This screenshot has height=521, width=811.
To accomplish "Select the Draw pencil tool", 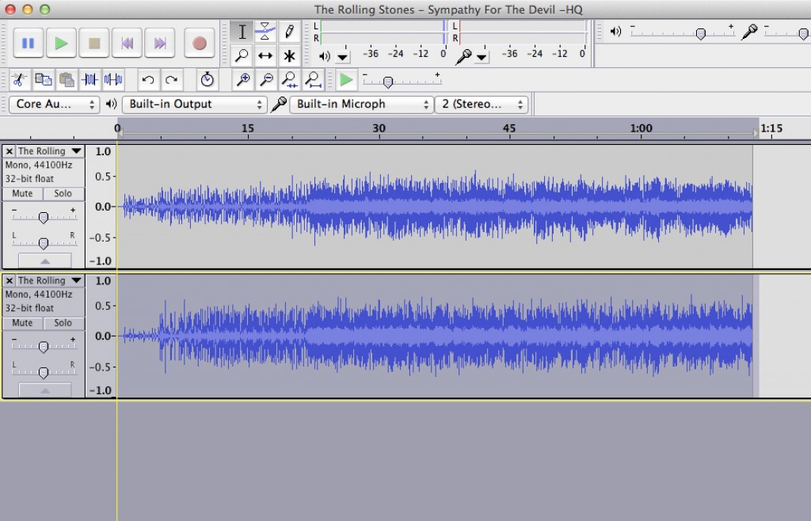I will click(289, 32).
